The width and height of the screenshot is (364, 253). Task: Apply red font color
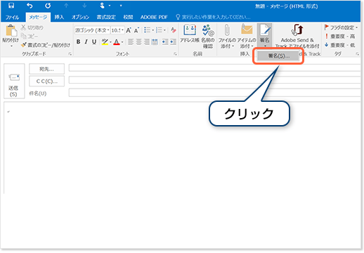[117, 42]
